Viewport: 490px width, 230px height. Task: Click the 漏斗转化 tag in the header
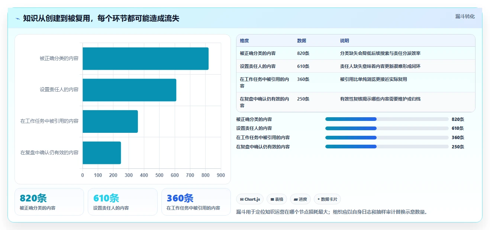pos(465,16)
